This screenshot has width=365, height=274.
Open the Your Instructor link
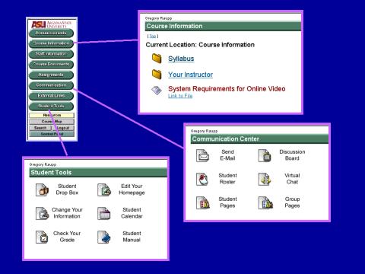(191, 75)
